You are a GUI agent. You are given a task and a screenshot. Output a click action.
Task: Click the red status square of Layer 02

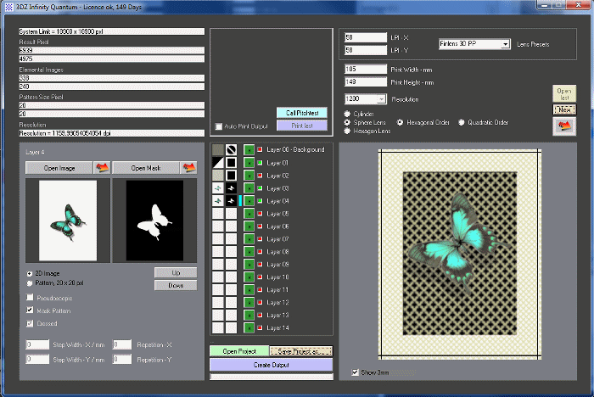coord(261,175)
